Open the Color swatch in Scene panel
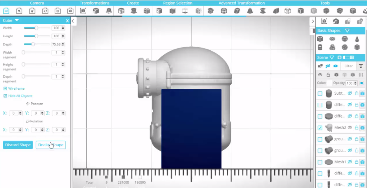Image resolution: width=367 pixels, height=188 pixels. [329, 83]
